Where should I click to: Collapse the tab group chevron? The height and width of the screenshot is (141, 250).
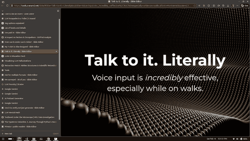pyautogui.click(x=3, y=11)
